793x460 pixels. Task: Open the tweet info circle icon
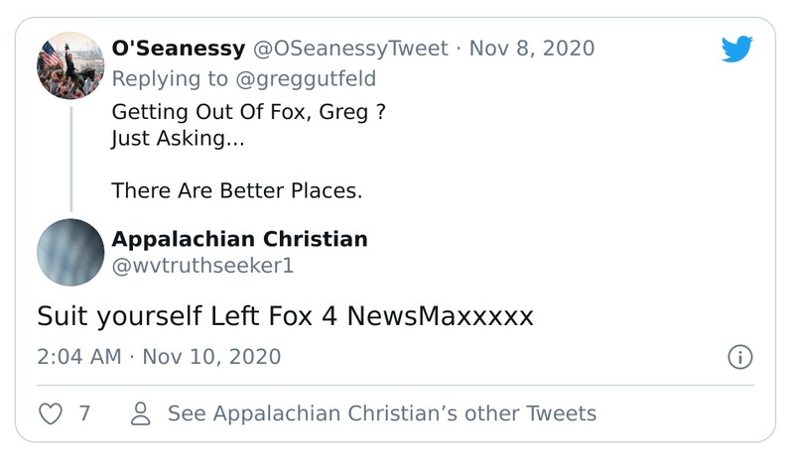click(x=740, y=357)
